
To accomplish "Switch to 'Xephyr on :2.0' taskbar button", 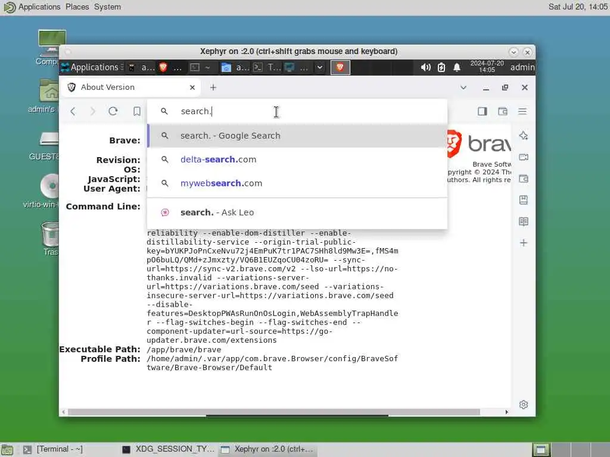I will [267, 449].
